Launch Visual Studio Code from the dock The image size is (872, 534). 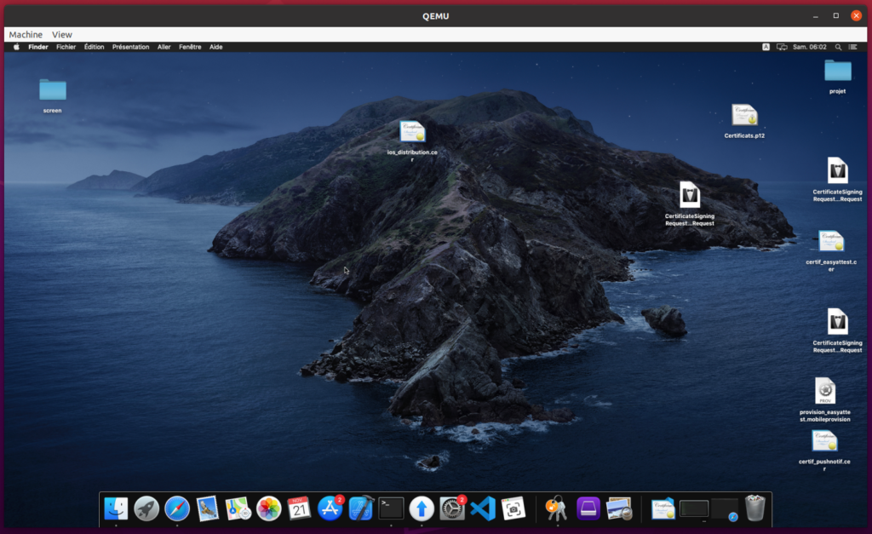(x=481, y=508)
